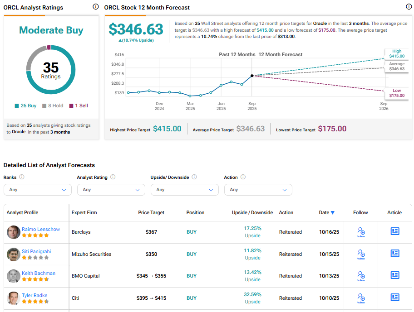The width and height of the screenshot is (414, 312).
Task: Expand the Upside/Downside filter dropdown
Action: [x=185, y=190]
